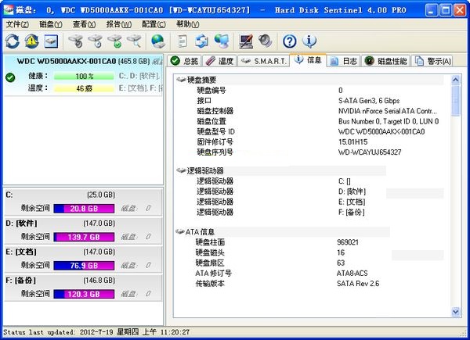Click the blue refresh report toolbar icon
470x340 pixels.
(x=202, y=41)
